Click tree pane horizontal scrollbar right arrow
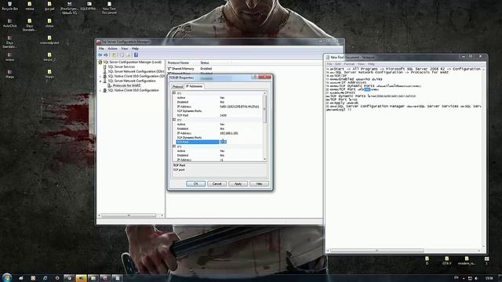Screen dimensions: 502x282 162,215
